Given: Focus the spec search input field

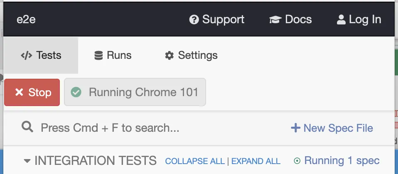Looking at the screenshot, I should pyautogui.click(x=158, y=128).
